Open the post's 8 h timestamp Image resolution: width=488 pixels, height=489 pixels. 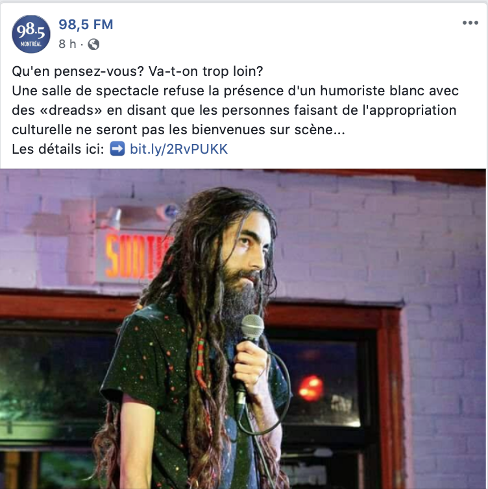pos(67,44)
